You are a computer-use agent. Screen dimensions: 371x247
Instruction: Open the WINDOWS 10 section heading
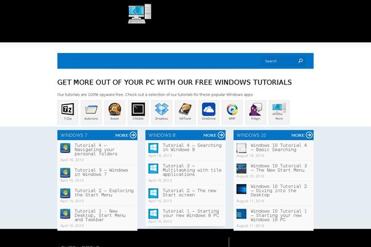pos(251,135)
